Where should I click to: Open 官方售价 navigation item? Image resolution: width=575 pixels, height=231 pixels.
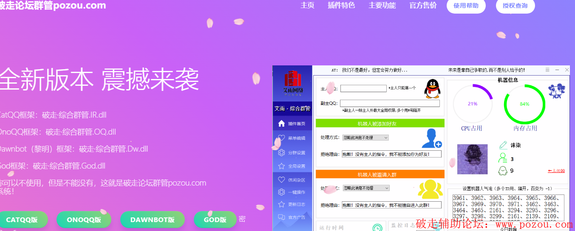[423, 6]
